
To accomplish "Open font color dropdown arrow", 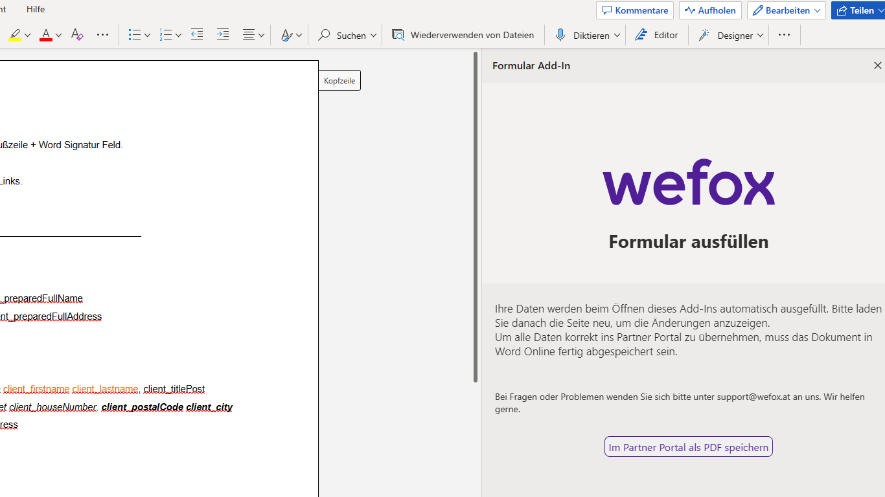I will (x=58, y=35).
